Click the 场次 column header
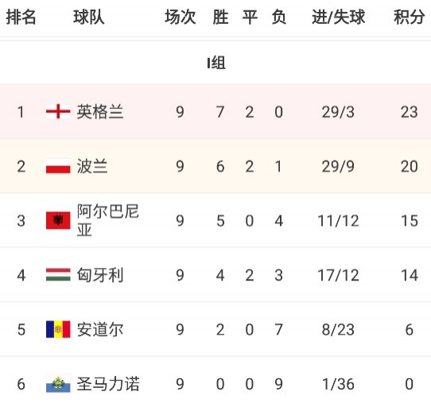Screen dimensions: 431x403 pyautogui.click(x=180, y=17)
